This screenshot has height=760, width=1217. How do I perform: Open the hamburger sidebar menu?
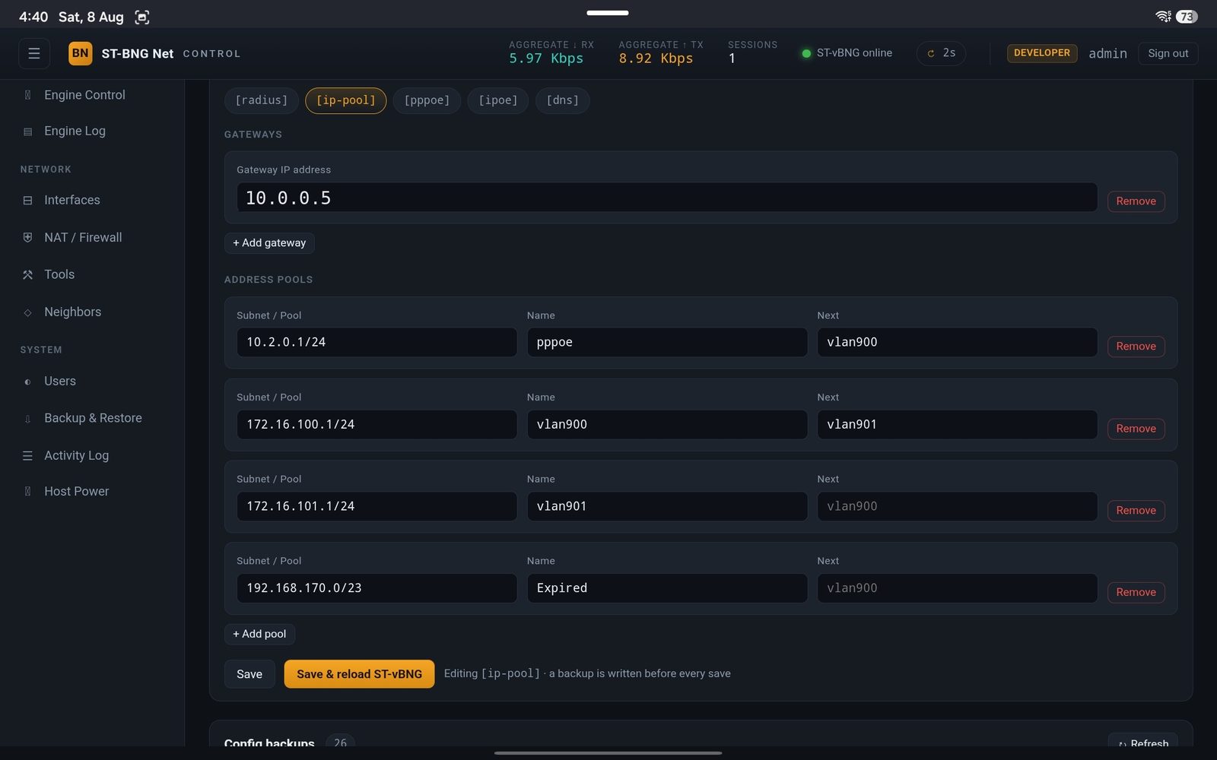pos(34,53)
